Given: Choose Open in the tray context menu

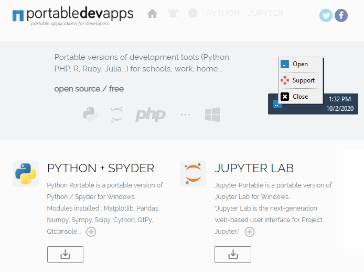Looking at the screenshot, I should 301,64.
